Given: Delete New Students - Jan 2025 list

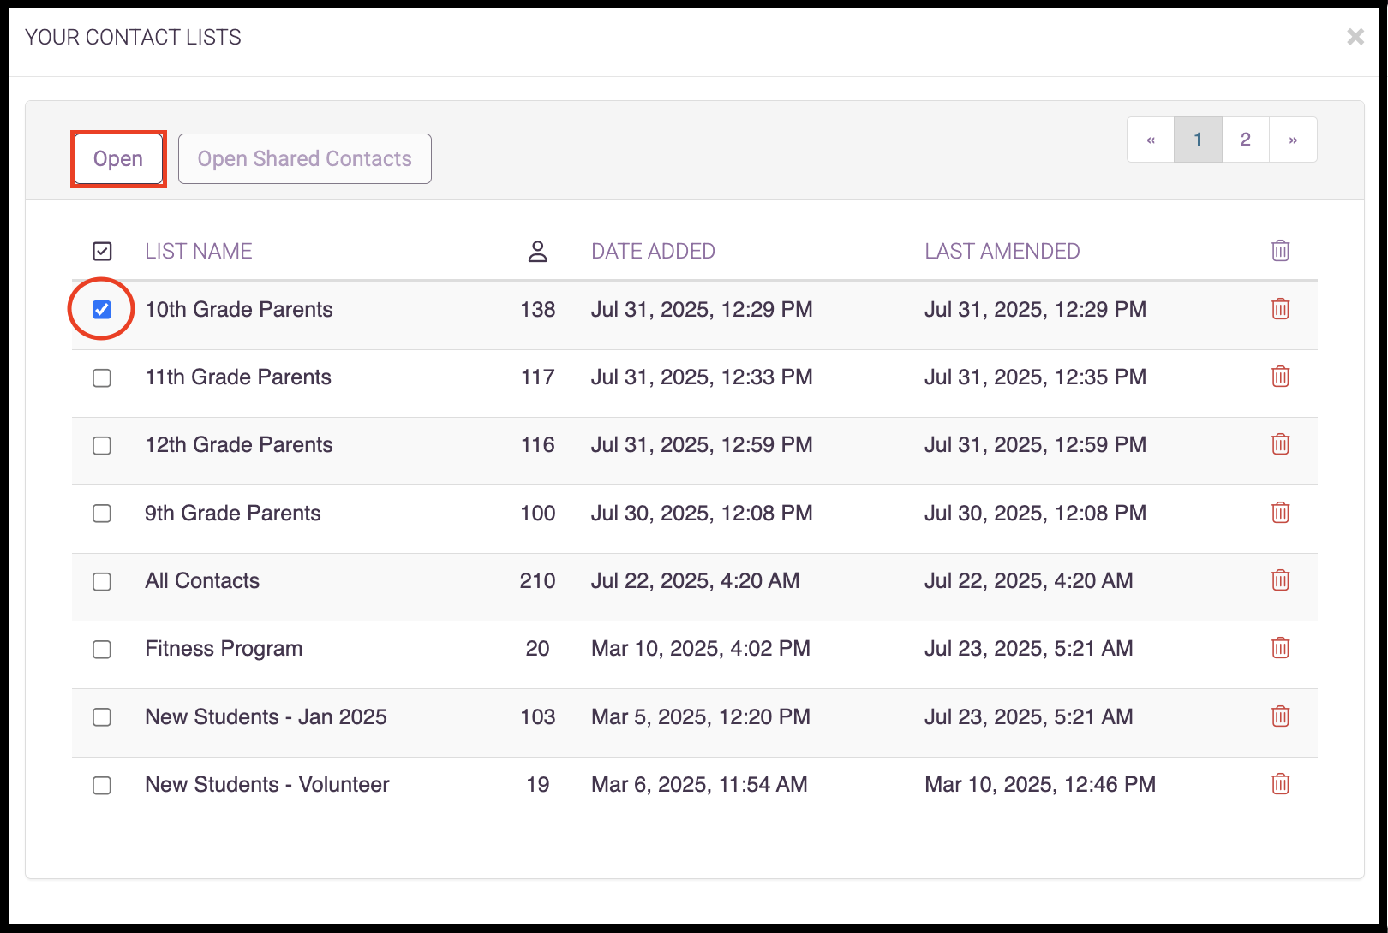Looking at the screenshot, I should point(1280,716).
